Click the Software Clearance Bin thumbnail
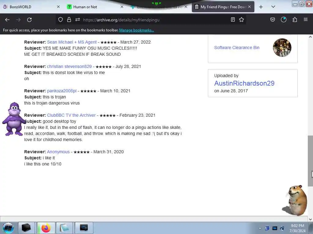Viewport: 313px width, 234px height. tap(282, 48)
